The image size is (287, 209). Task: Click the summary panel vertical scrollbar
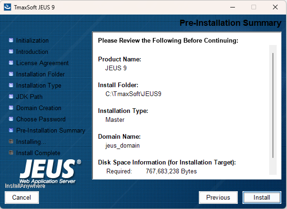pos(273,105)
